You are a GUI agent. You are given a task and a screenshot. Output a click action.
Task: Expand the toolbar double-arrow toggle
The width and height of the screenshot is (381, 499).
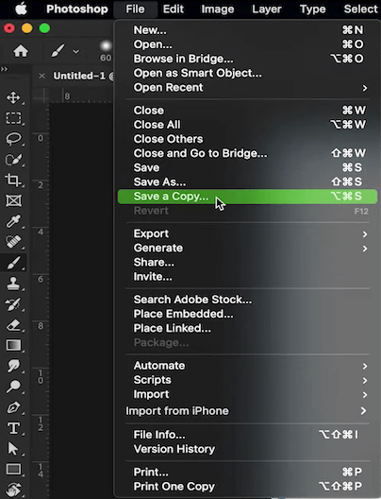pos(4,69)
